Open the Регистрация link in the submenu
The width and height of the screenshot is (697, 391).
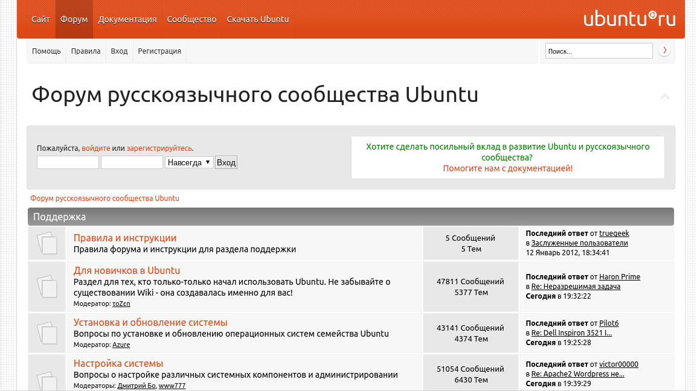tap(159, 51)
